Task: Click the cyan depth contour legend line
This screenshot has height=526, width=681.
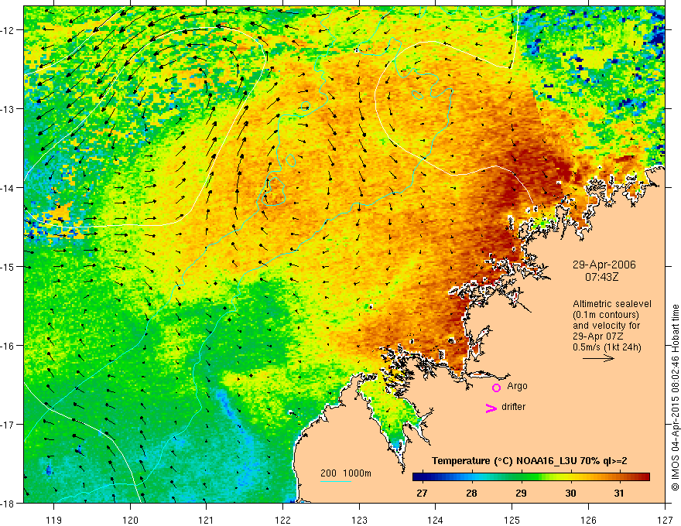Action: (336, 481)
